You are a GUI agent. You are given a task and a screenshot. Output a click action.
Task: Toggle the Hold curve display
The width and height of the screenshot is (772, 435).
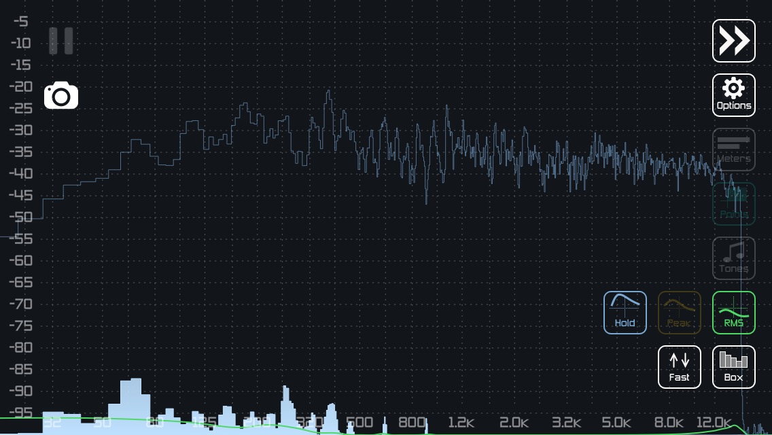tap(625, 313)
